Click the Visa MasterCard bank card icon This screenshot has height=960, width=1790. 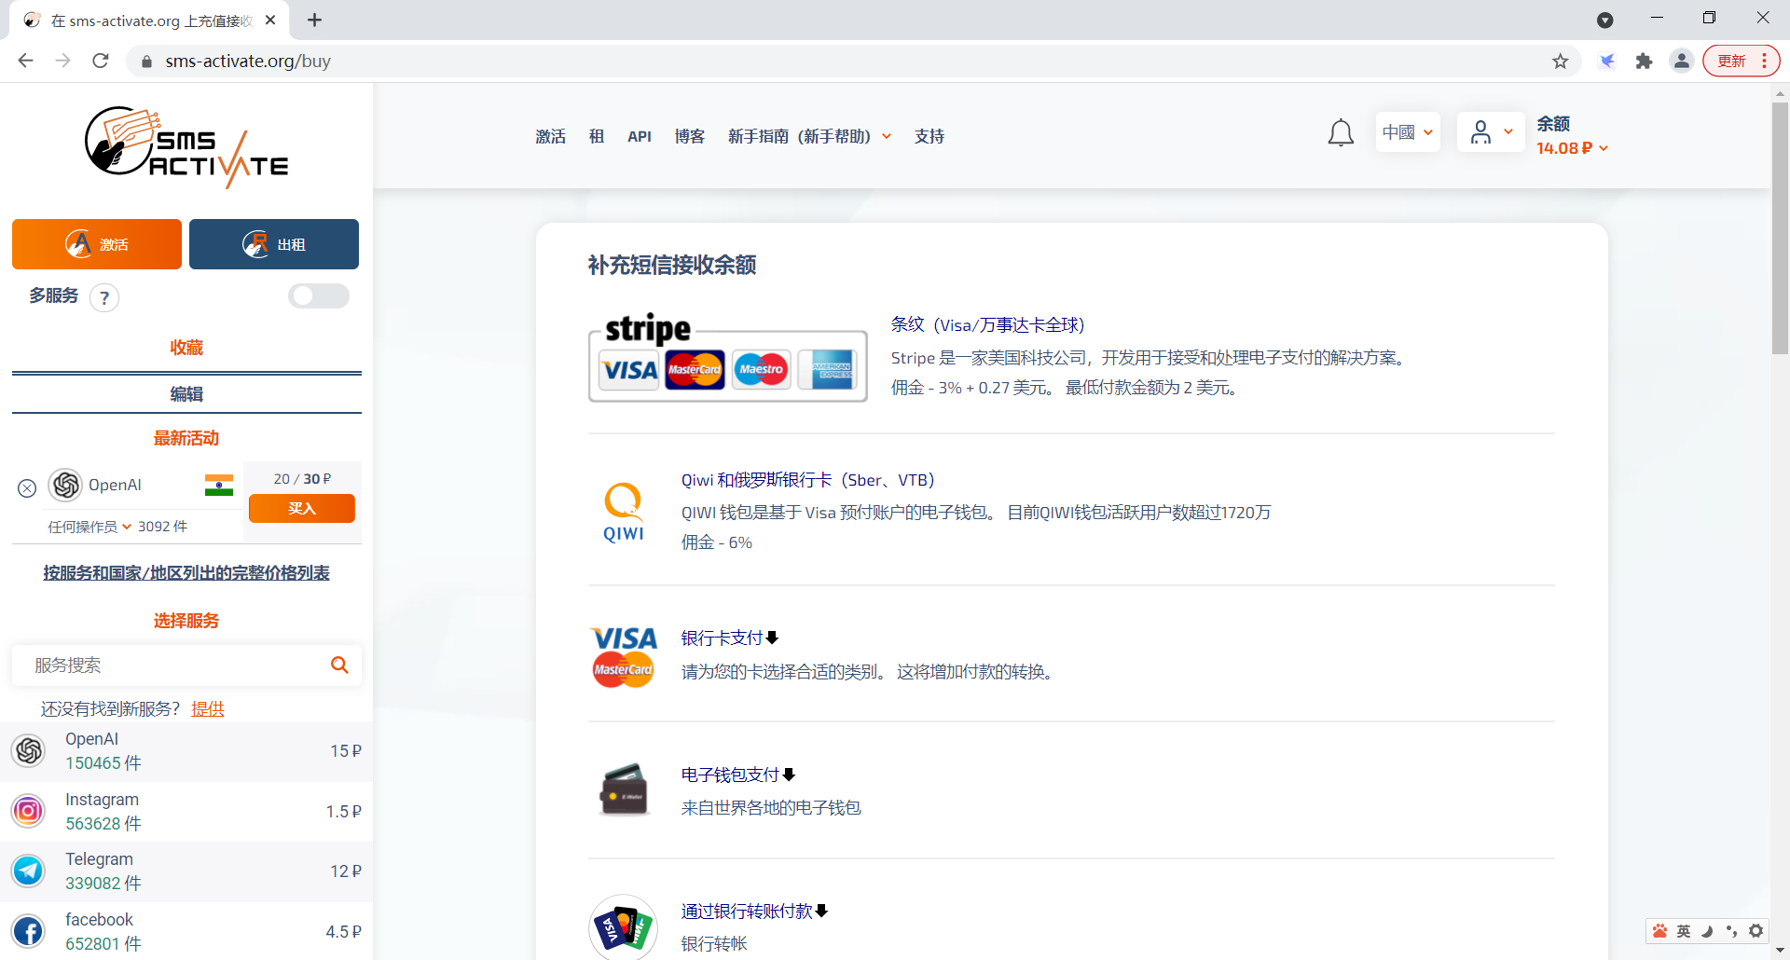pos(624,656)
